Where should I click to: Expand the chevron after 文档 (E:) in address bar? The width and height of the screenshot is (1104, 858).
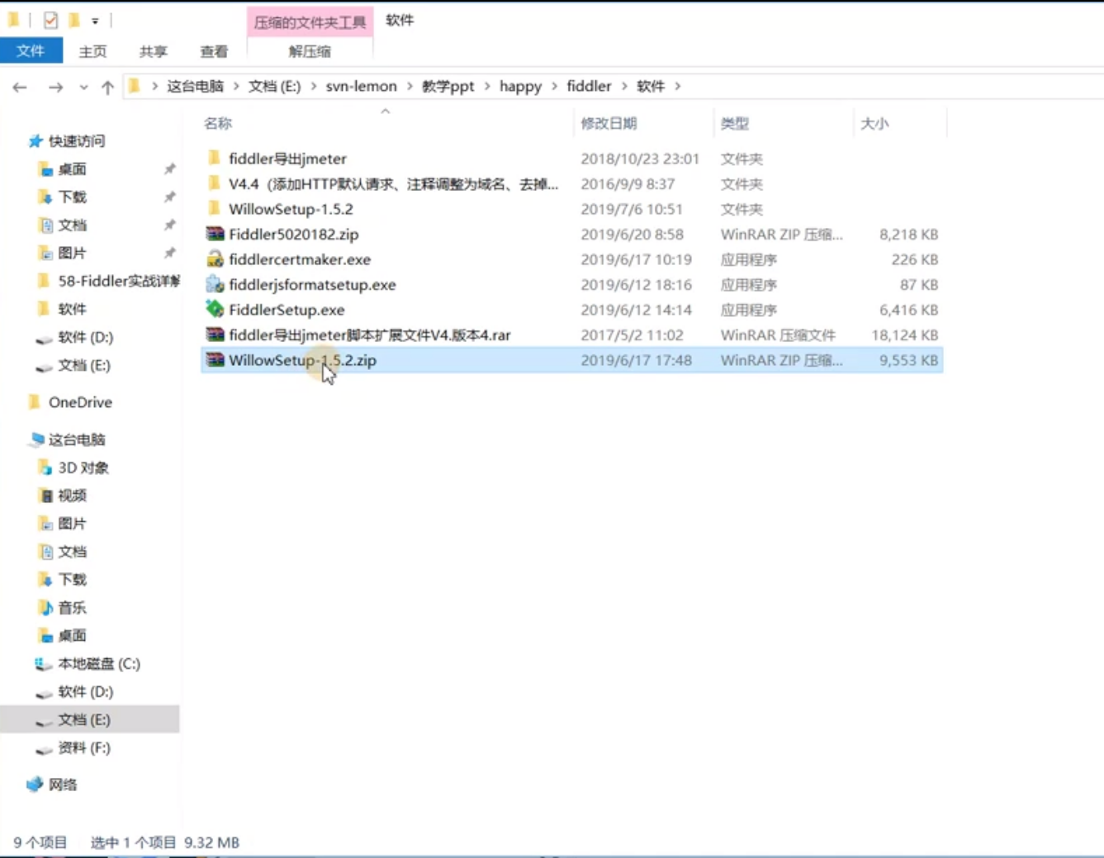314,87
